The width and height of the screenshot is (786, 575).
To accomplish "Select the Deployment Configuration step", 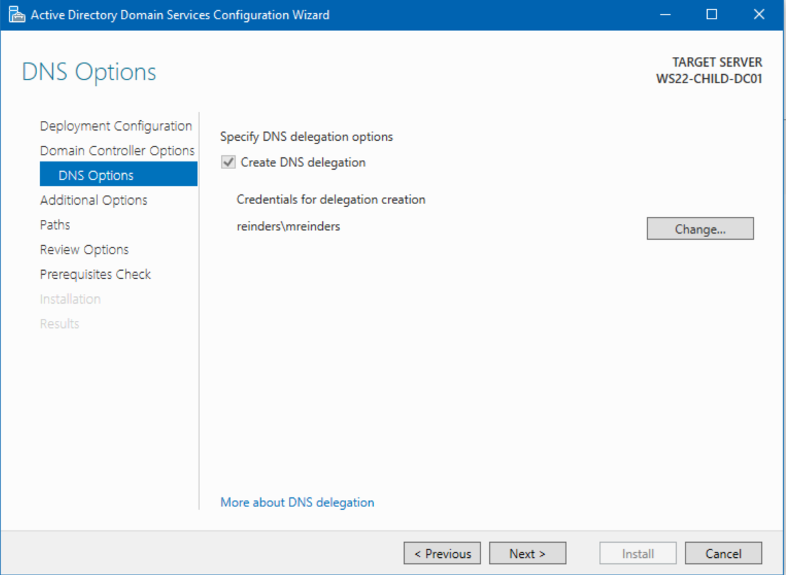I will 115,126.
